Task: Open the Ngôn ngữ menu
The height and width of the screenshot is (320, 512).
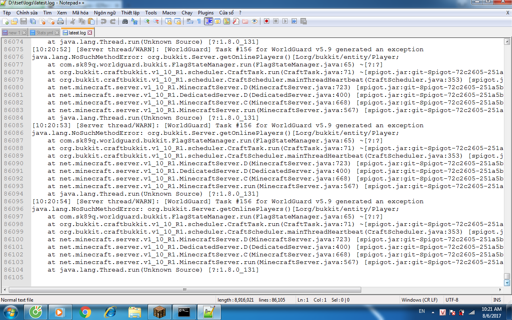Action: (105, 13)
